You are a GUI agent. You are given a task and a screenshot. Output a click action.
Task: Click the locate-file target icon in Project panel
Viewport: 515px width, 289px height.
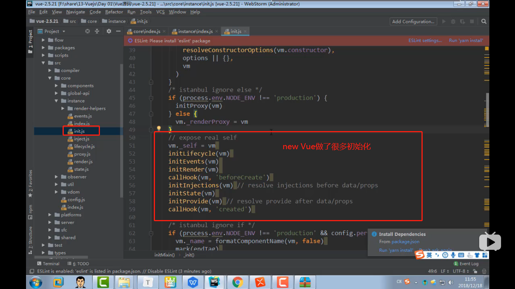(87, 31)
